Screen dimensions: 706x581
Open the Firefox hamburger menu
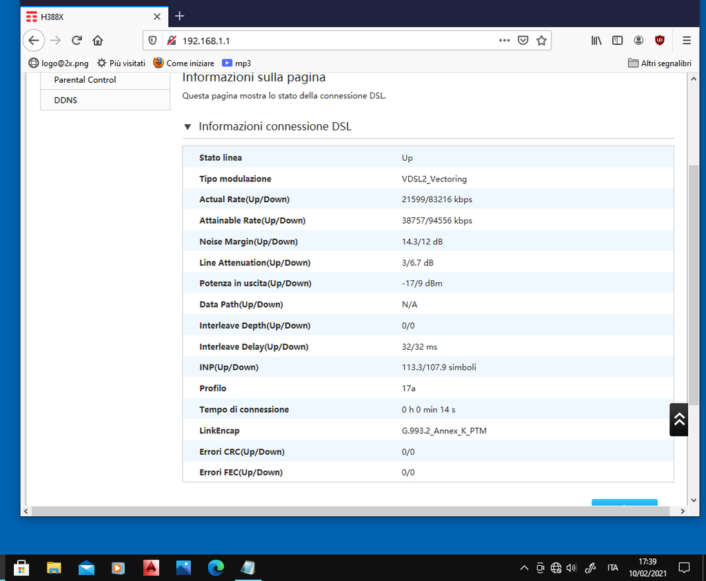click(687, 40)
